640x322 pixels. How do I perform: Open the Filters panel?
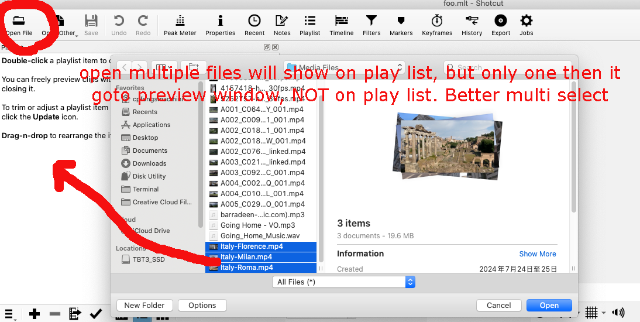tap(371, 25)
